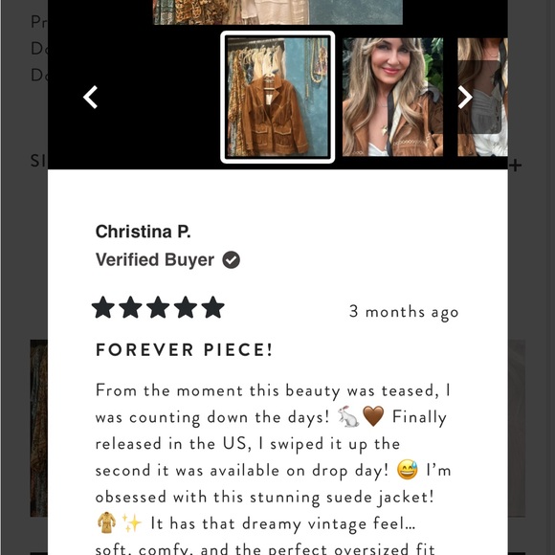Click the Verified Buyer label text
This screenshot has width=555, height=555.
[155, 260]
